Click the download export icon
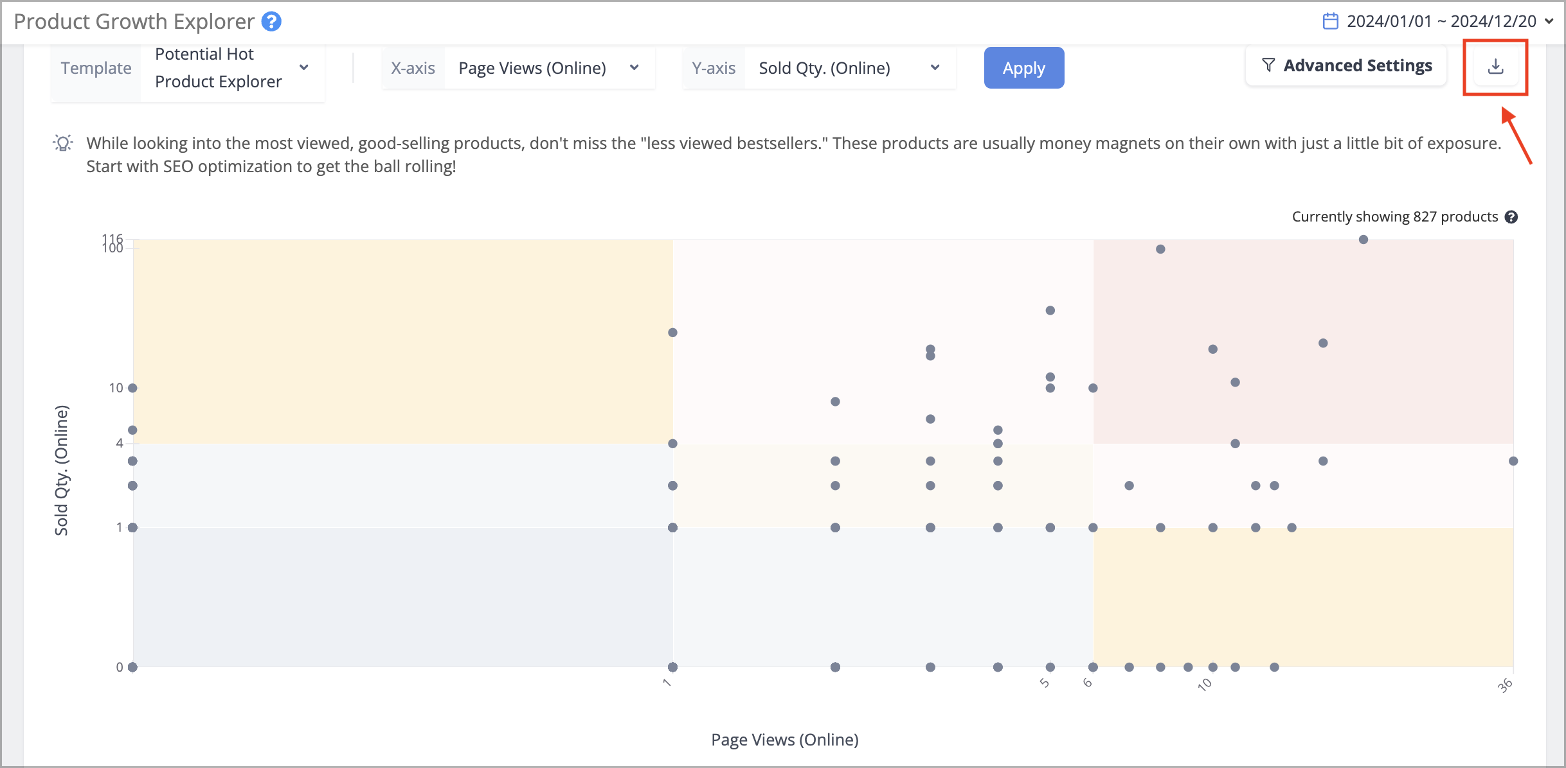This screenshot has width=1566, height=768. point(1495,67)
